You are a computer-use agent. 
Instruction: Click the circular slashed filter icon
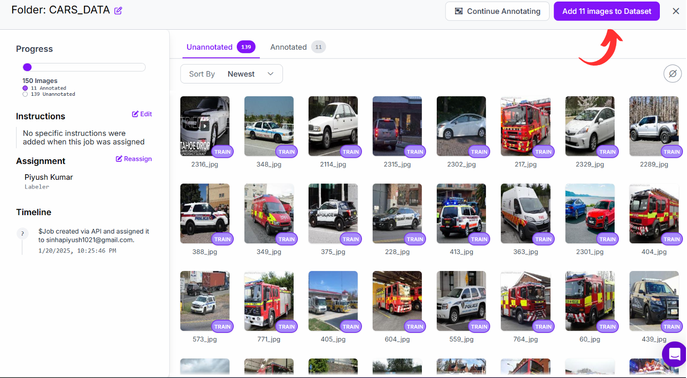pyautogui.click(x=672, y=74)
